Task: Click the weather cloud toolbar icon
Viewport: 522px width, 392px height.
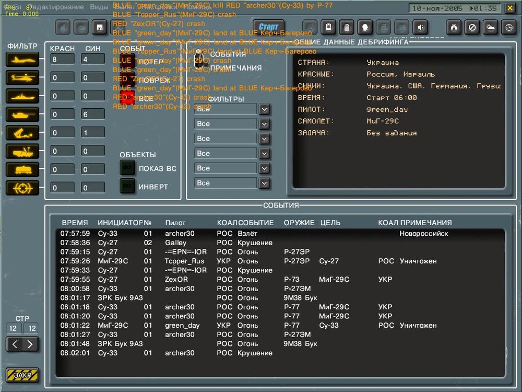Action: pos(491,27)
